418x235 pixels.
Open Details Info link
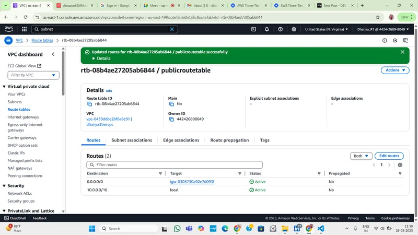pyautogui.click(x=109, y=91)
